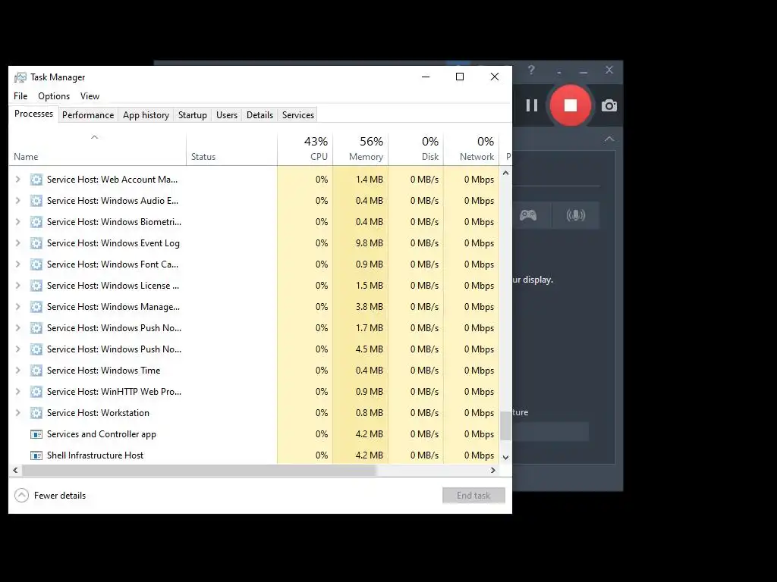Expand Service Host: WinHTTP Web Proxy row

18,392
